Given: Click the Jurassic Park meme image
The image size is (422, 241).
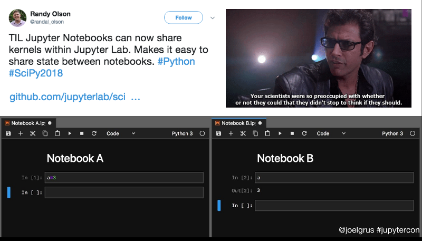Looking at the screenshot, I should pyautogui.click(x=319, y=59).
